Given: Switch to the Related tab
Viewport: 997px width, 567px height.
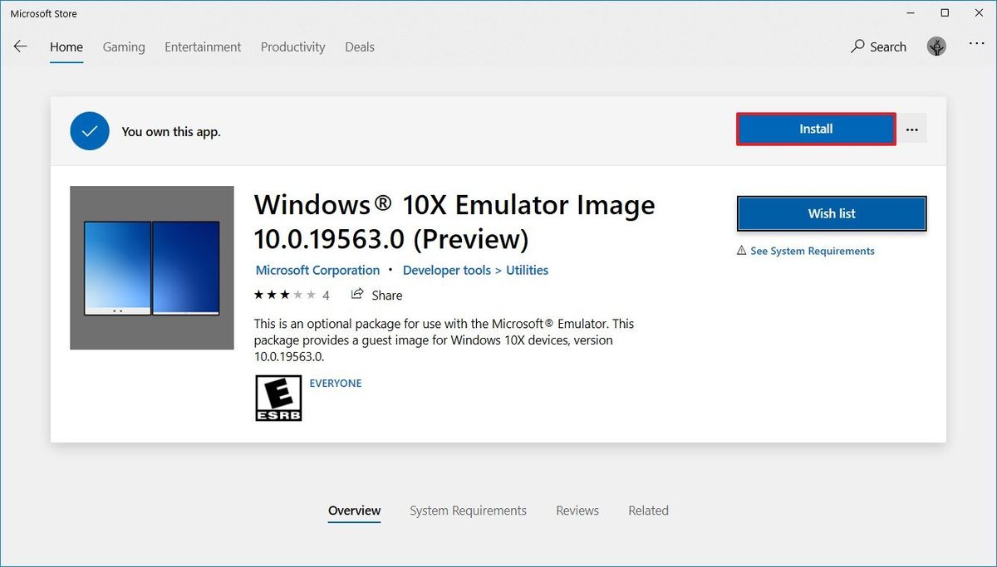Looking at the screenshot, I should tap(648, 510).
